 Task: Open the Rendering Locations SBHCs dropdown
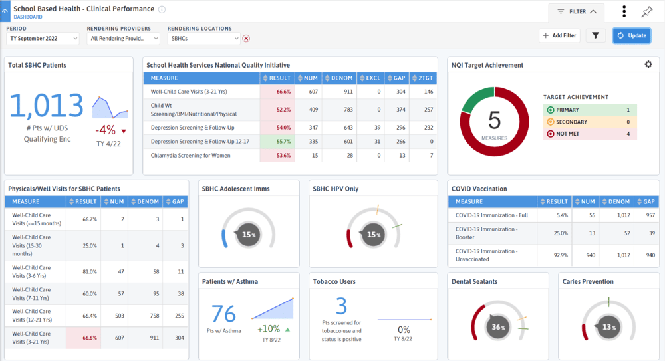click(203, 38)
